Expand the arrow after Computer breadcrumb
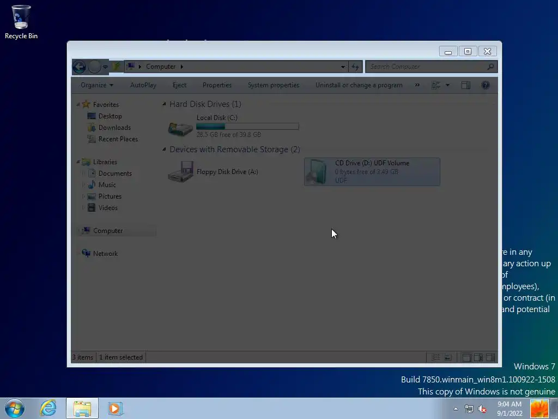 (182, 67)
